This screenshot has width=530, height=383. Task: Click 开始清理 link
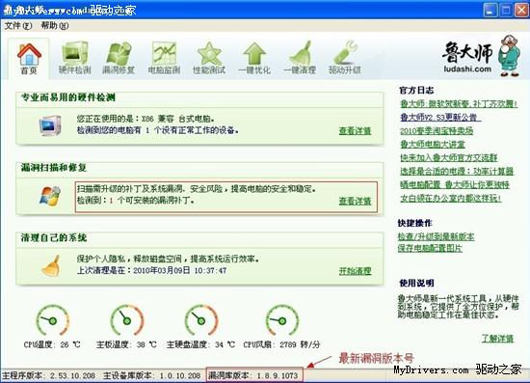(356, 271)
